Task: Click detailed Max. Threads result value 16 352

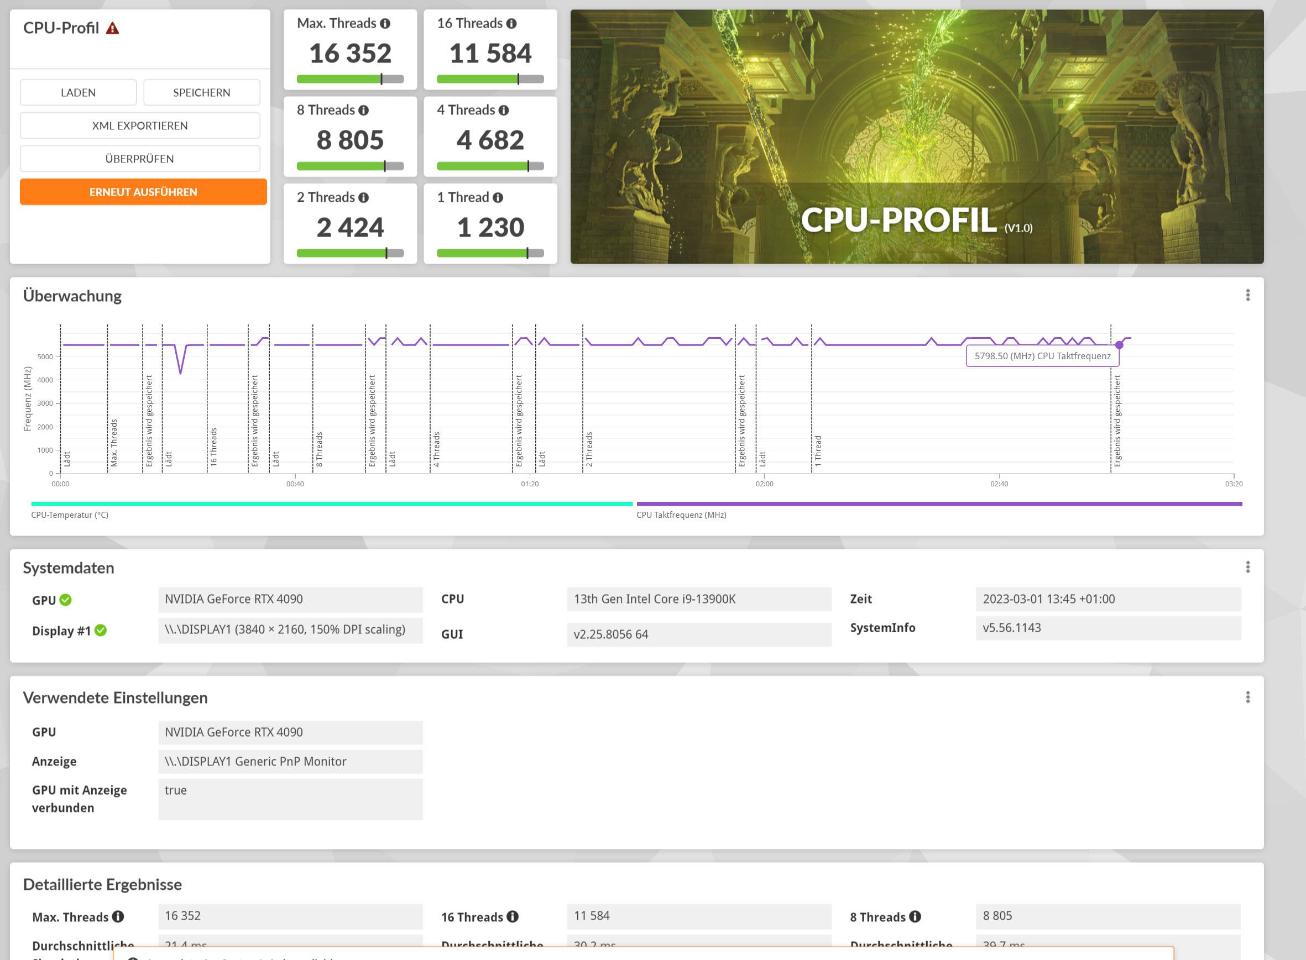Action: point(290,916)
